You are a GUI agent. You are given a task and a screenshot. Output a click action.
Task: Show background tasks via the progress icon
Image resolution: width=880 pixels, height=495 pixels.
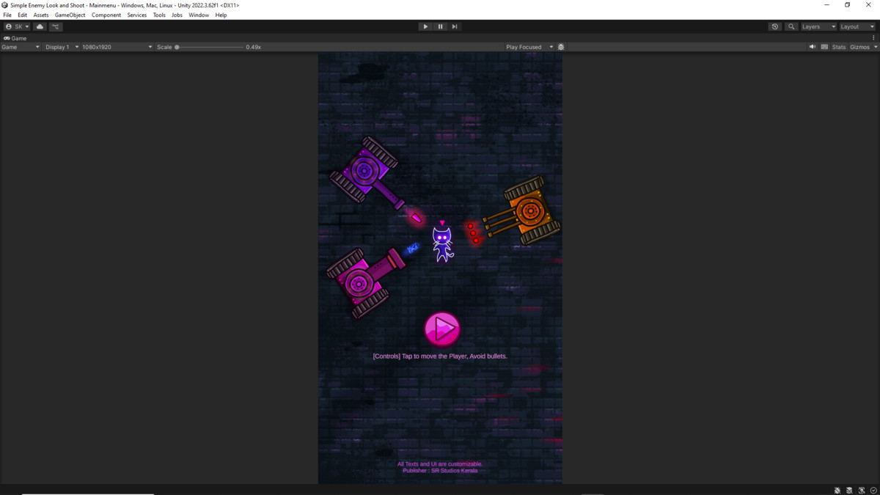[x=873, y=490]
